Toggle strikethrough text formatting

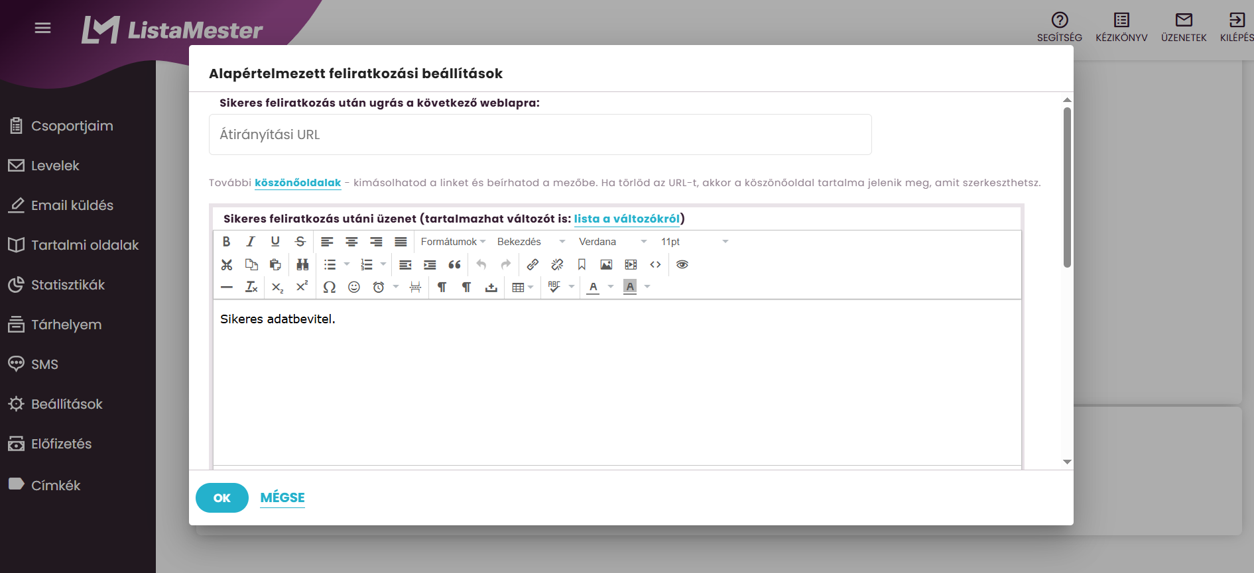(x=300, y=242)
